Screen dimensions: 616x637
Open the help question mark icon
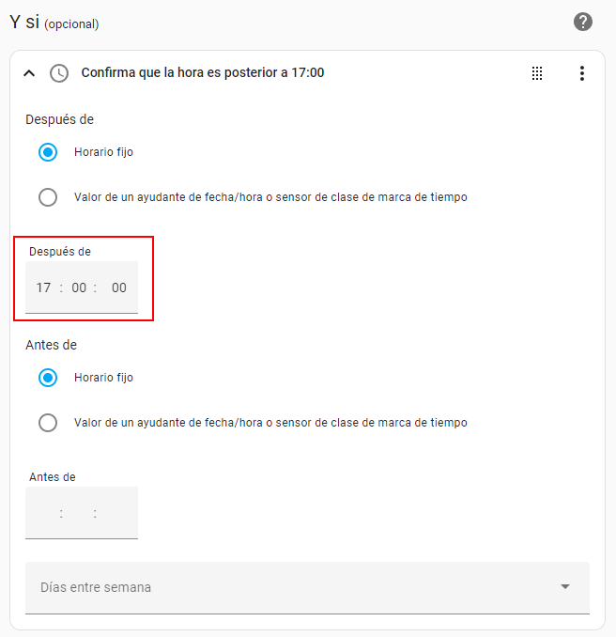583,22
